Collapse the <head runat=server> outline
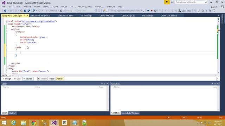Screen dimensions: 225x126 pyautogui.click(x=6, y=24)
